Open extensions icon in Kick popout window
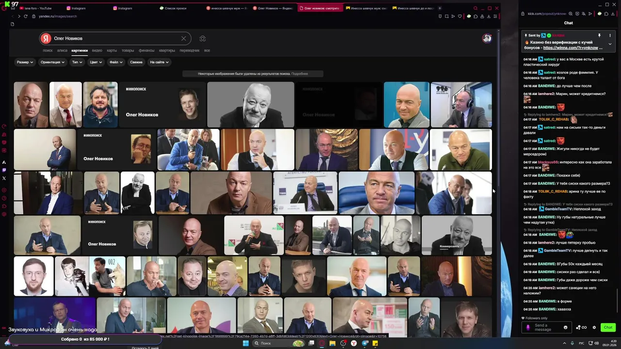This screenshot has height=349, width=621. coord(606,14)
